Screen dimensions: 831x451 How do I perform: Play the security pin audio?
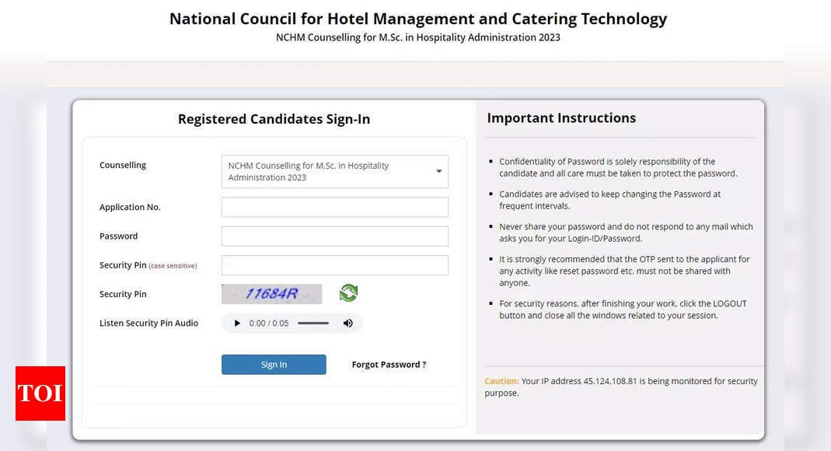[x=237, y=323]
